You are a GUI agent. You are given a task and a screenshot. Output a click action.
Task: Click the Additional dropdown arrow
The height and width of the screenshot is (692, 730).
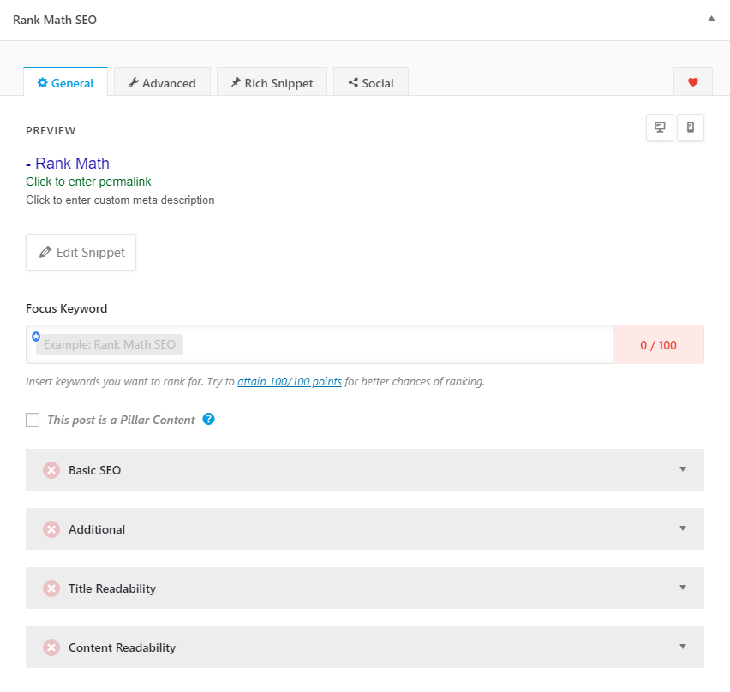click(x=683, y=528)
